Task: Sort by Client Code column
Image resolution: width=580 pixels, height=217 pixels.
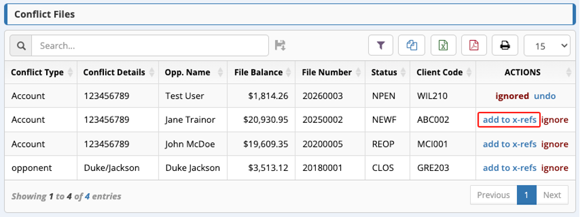Action: (443, 73)
